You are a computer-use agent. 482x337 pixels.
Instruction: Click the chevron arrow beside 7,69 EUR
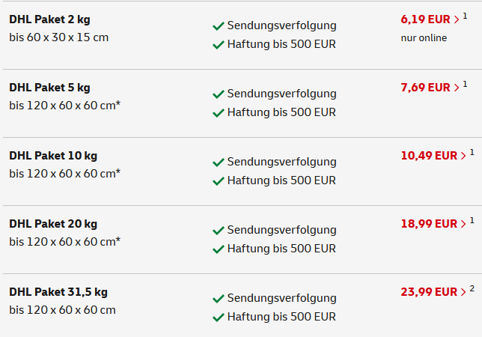457,88
